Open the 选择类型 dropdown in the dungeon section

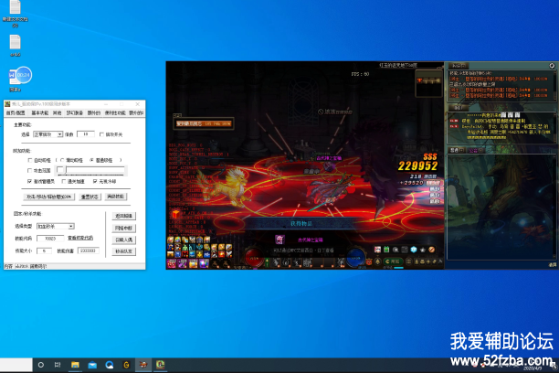55,227
